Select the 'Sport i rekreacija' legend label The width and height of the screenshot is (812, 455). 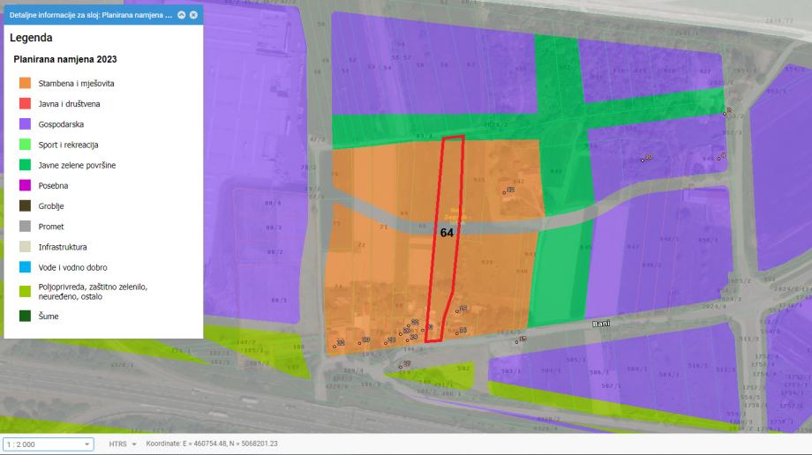[x=68, y=145]
